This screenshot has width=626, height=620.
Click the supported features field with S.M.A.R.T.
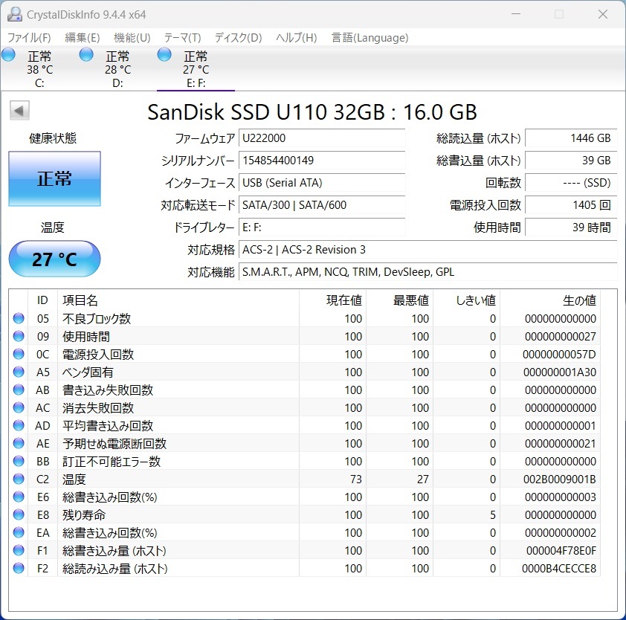(x=428, y=272)
